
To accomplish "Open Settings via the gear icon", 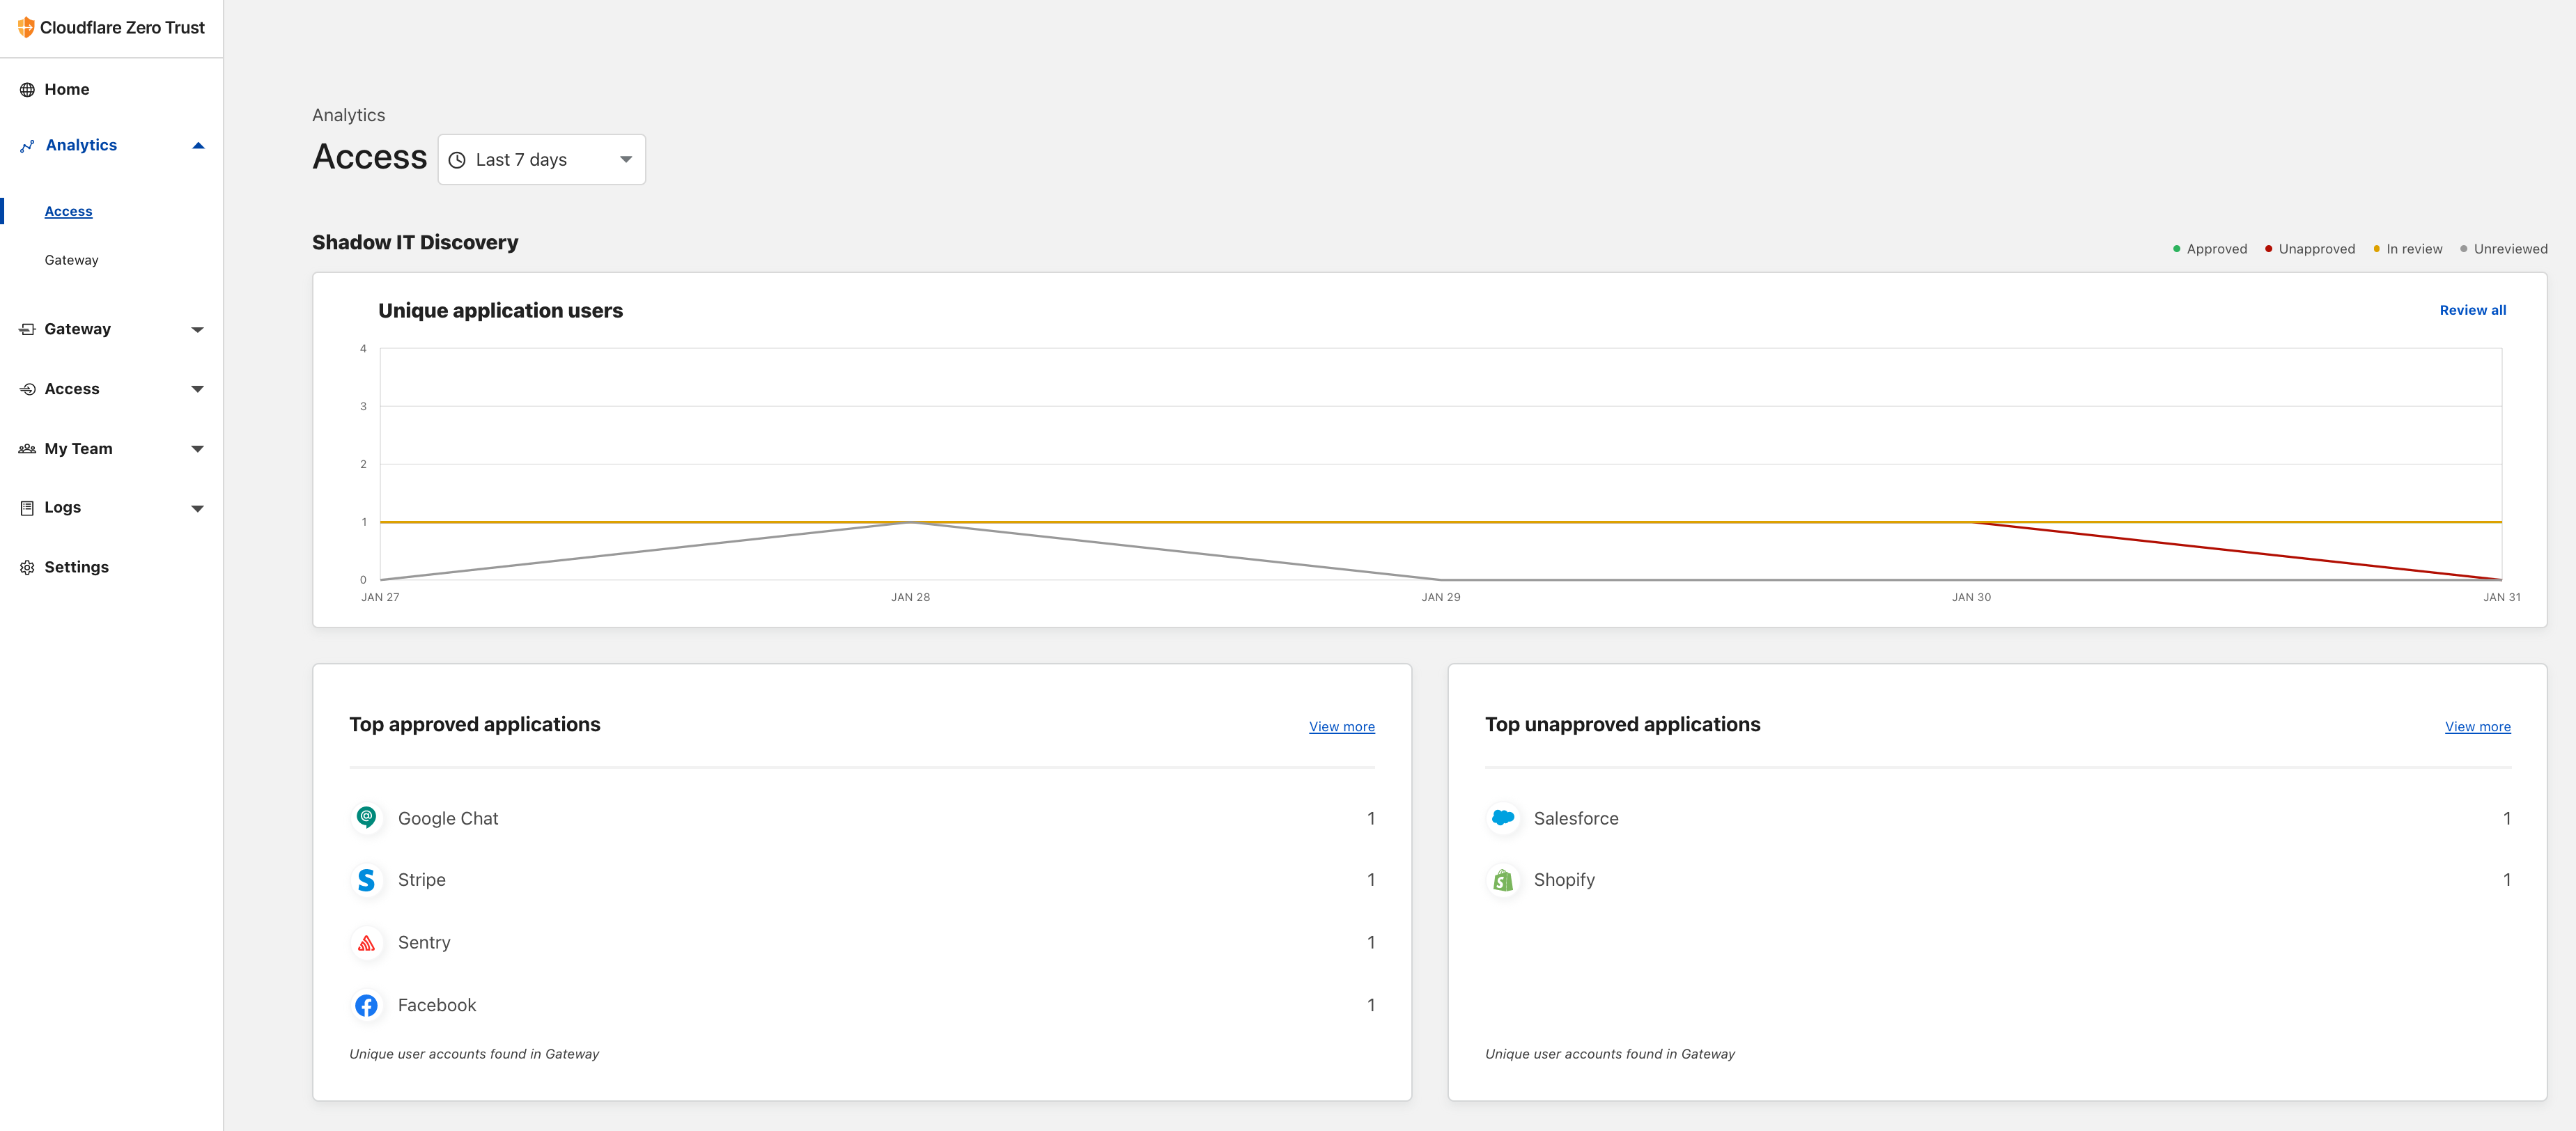I will click(x=26, y=566).
